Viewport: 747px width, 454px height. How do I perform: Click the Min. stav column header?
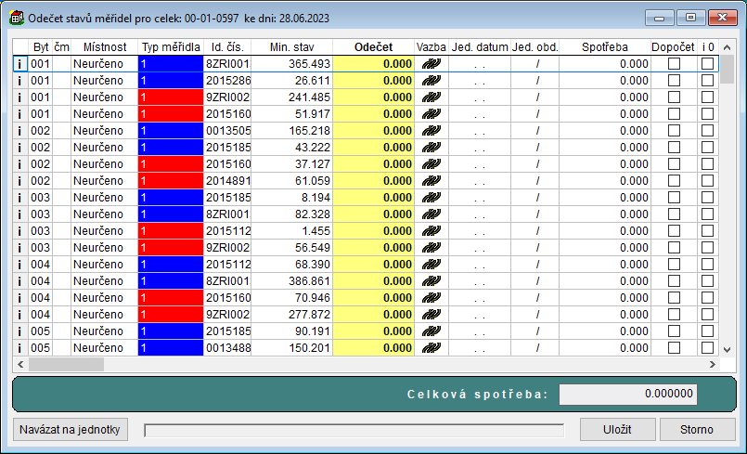point(291,46)
